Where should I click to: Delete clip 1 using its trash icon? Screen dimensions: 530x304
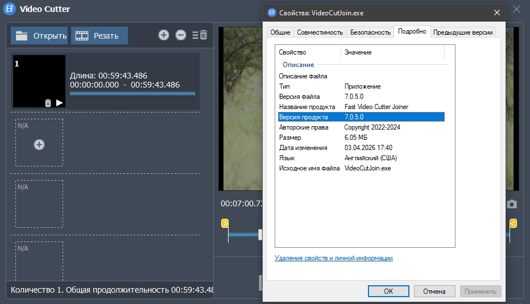48,103
